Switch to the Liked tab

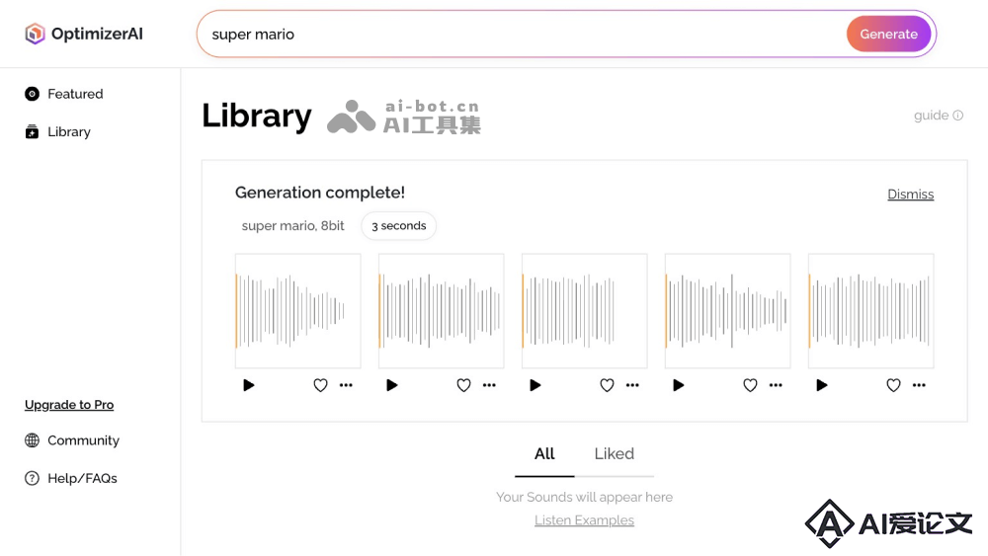tap(615, 454)
